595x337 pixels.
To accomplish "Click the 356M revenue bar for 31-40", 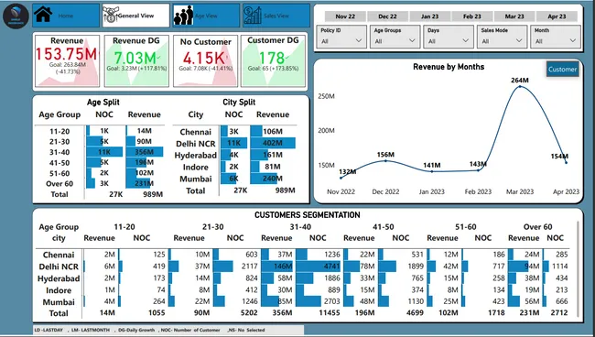I will click(x=145, y=152).
